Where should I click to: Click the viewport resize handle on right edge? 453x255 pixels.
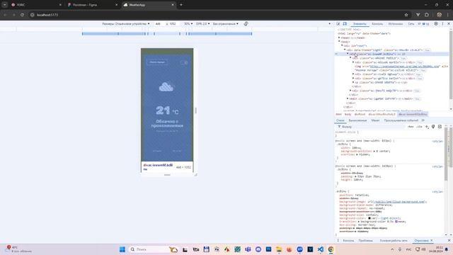195,110
